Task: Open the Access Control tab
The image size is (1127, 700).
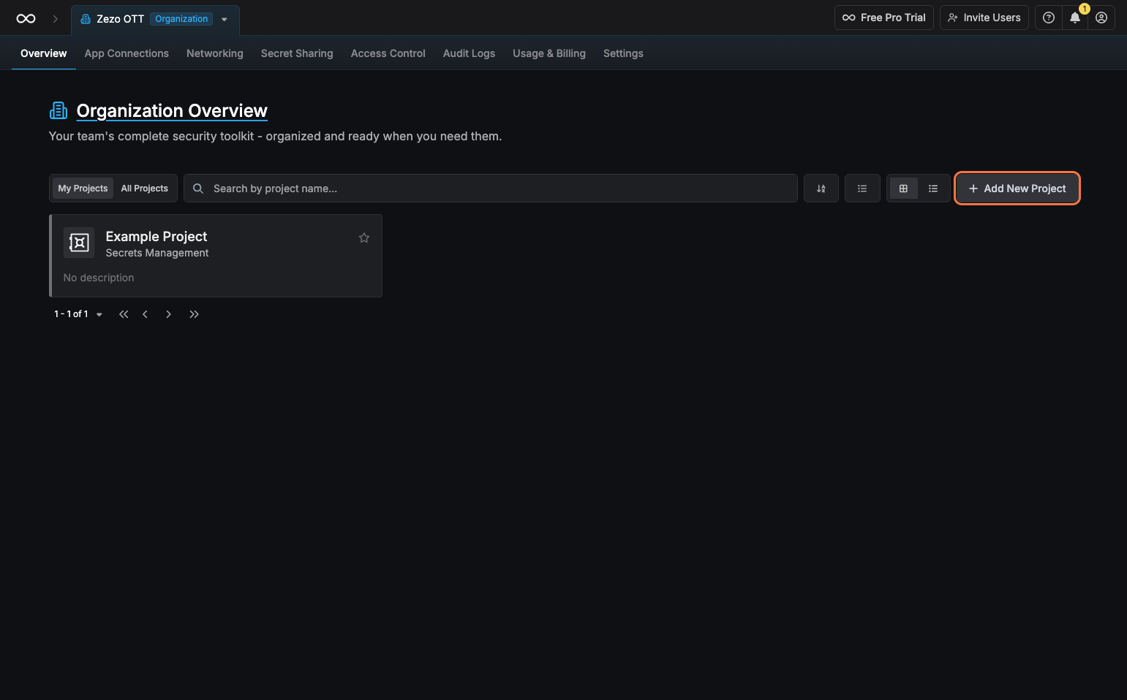Action: click(388, 53)
